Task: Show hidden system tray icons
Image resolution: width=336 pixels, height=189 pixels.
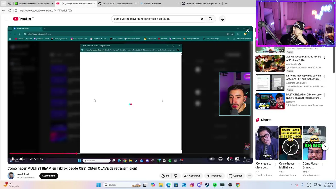Action: (291, 185)
